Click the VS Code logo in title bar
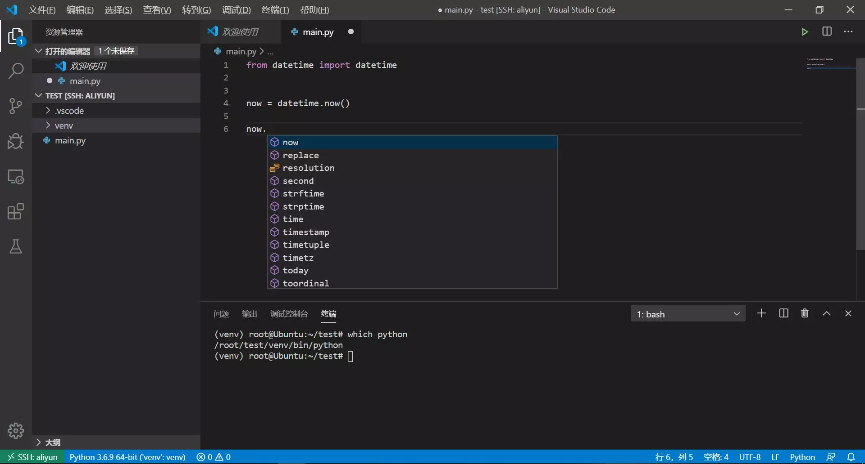This screenshot has width=865, height=464. click(x=12, y=9)
